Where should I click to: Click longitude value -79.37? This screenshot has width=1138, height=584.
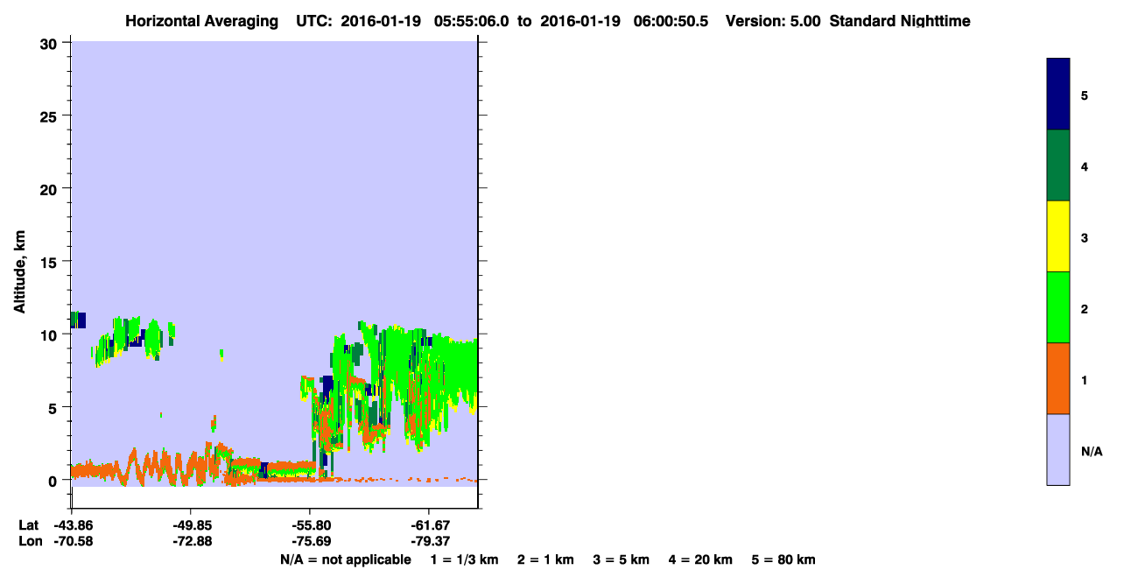point(429,541)
